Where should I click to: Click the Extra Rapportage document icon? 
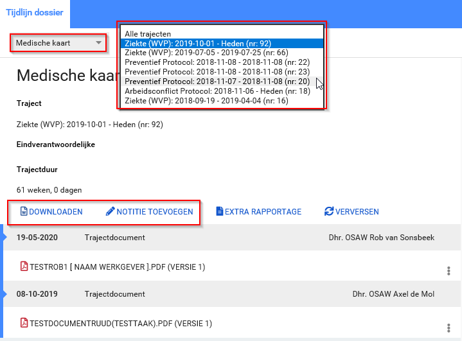coord(219,211)
